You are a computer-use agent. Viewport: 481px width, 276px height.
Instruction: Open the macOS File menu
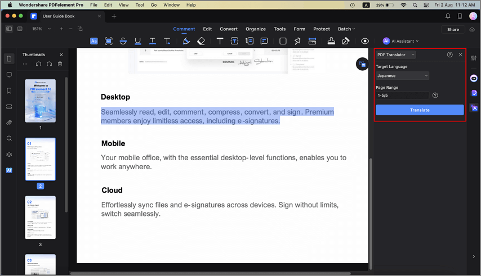pos(93,5)
